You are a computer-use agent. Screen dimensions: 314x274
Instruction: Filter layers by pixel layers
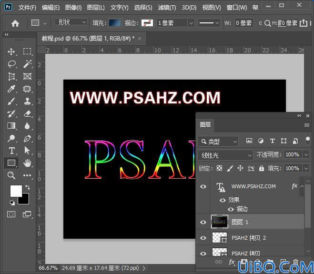click(x=249, y=141)
